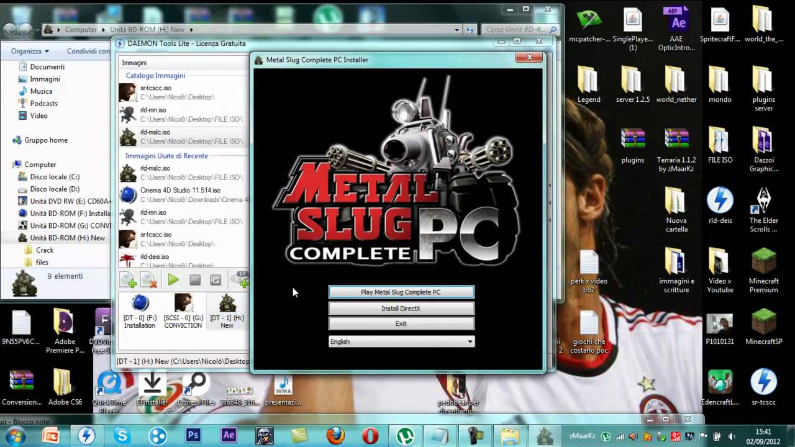Click Computer in Explorer address breadcrumb
This screenshot has height=447, width=795.
click(x=81, y=29)
